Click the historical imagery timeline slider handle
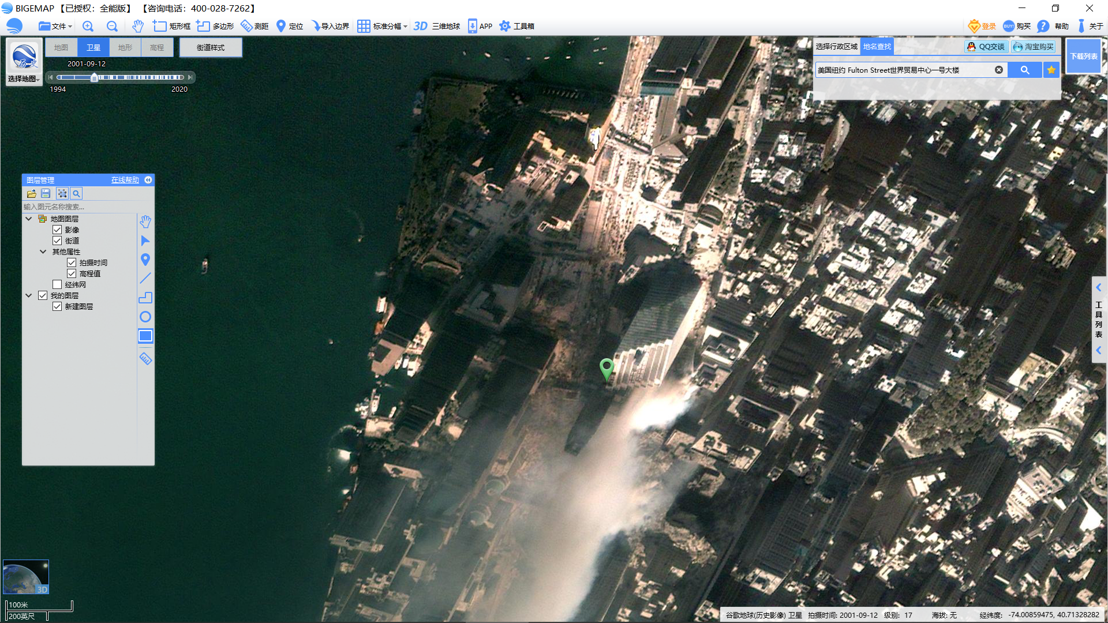The image size is (1108, 623). click(94, 77)
